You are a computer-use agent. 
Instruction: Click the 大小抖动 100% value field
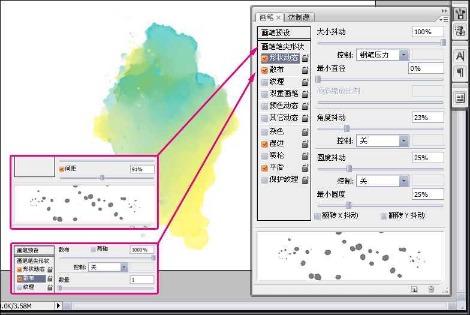click(428, 32)
